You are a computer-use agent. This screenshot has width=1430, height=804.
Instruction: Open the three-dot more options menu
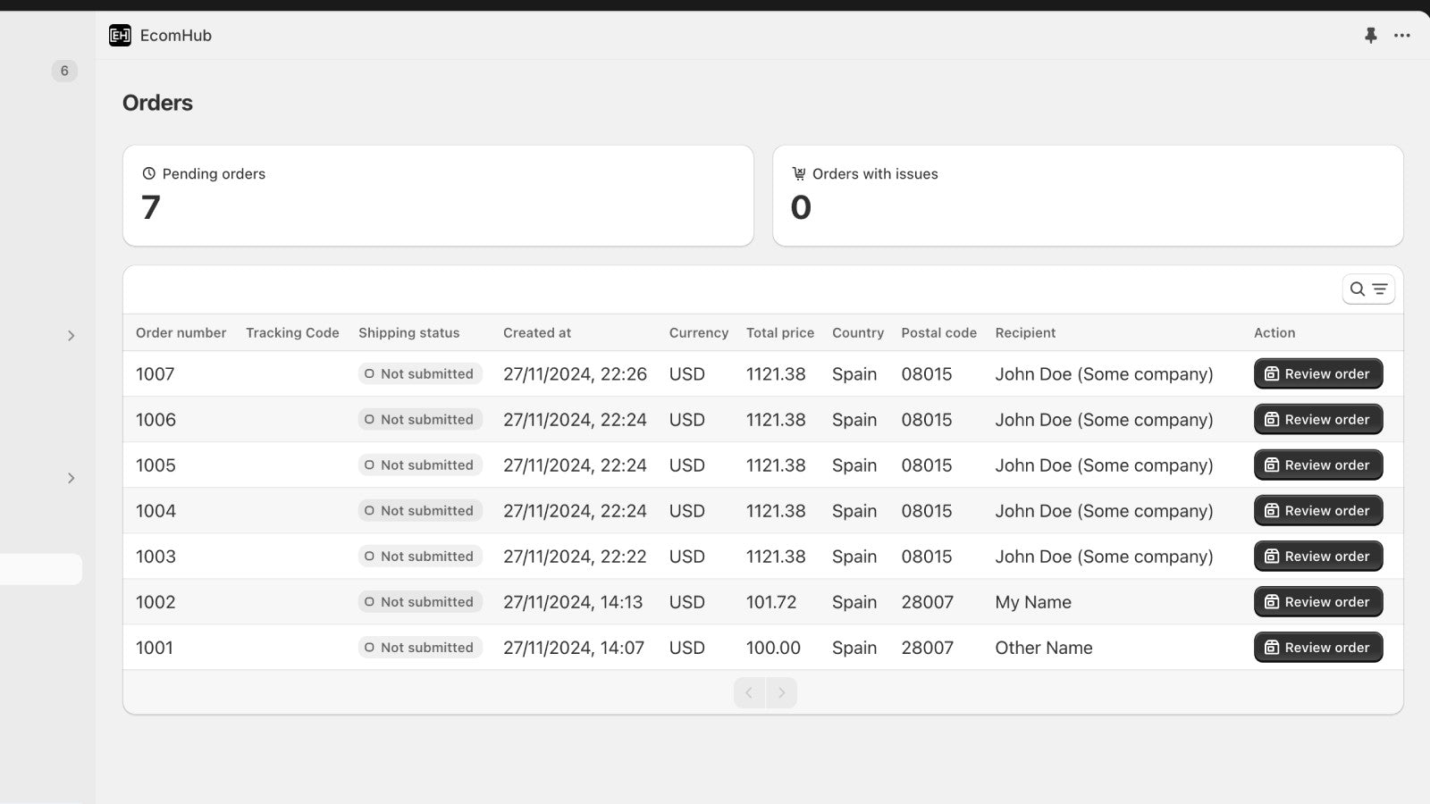[1401, 36]
